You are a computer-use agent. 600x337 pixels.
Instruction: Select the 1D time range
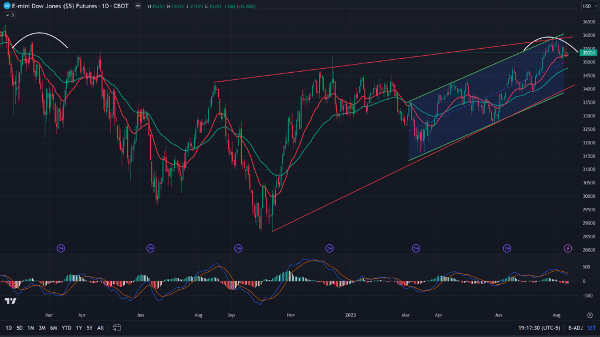coord(8,328)
